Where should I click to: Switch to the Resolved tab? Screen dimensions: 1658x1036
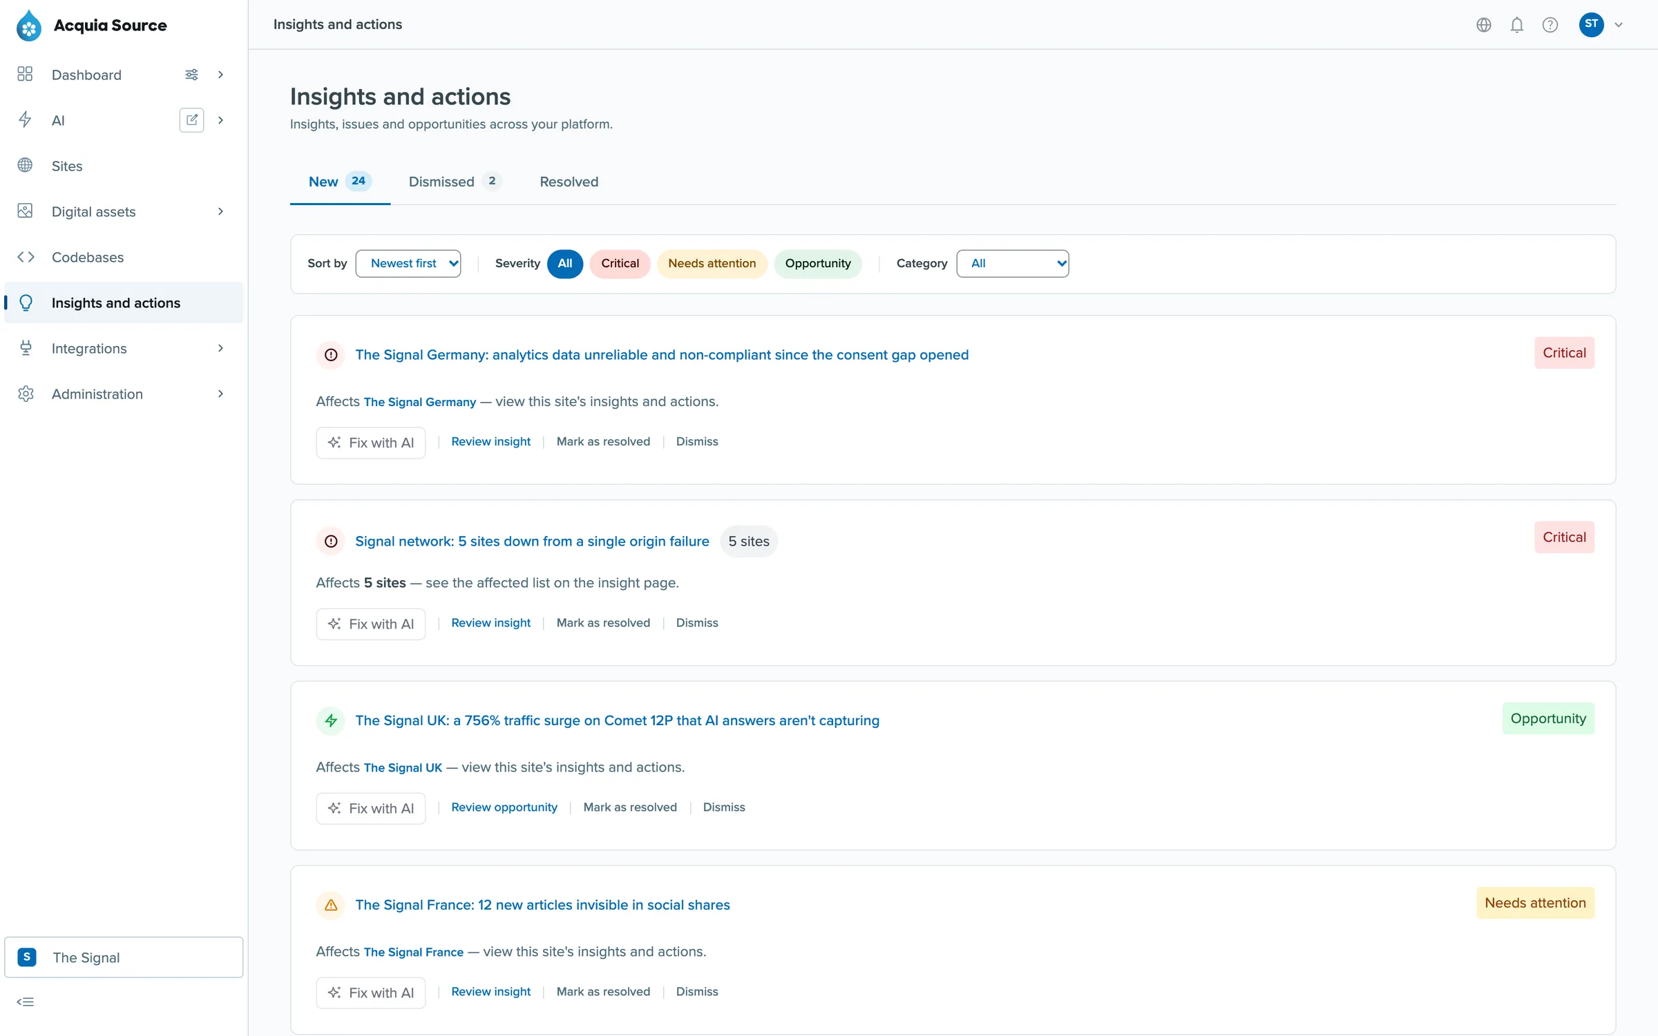[569, 182]
